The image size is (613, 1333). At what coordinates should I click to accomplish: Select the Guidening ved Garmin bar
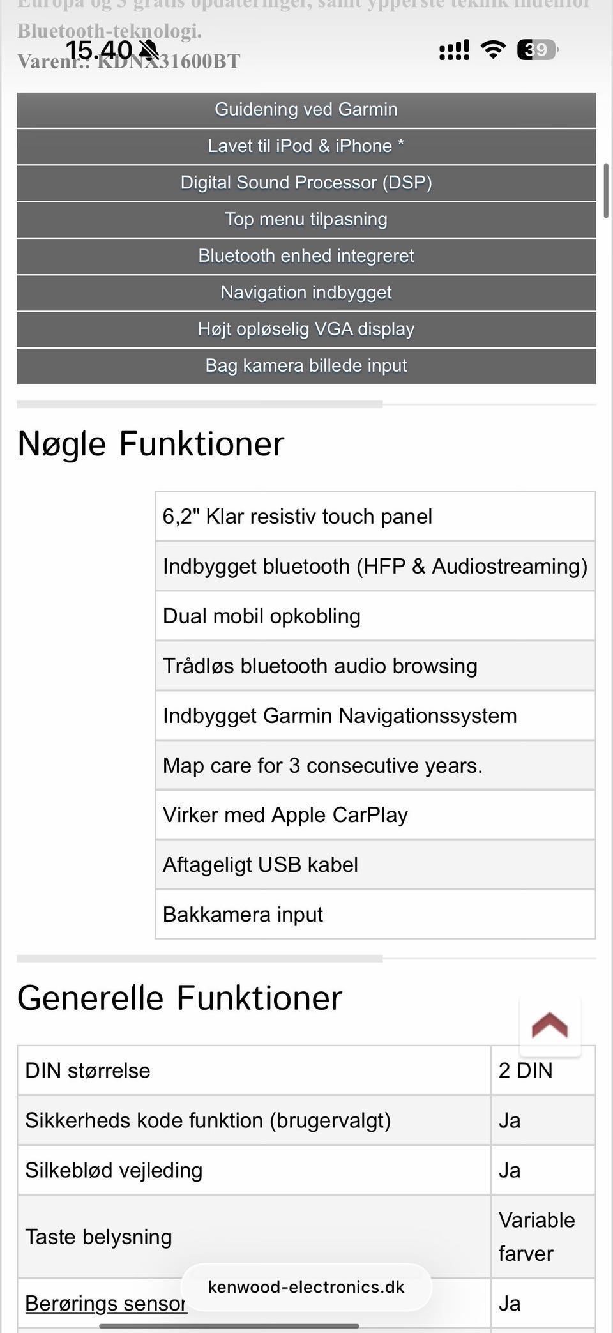306,110
